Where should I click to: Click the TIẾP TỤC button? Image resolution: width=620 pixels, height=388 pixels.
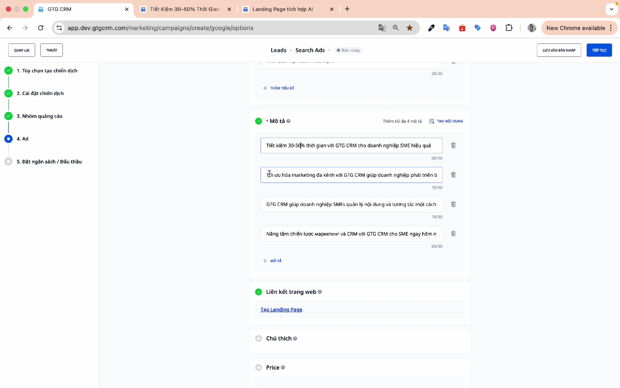click(599, 50)
